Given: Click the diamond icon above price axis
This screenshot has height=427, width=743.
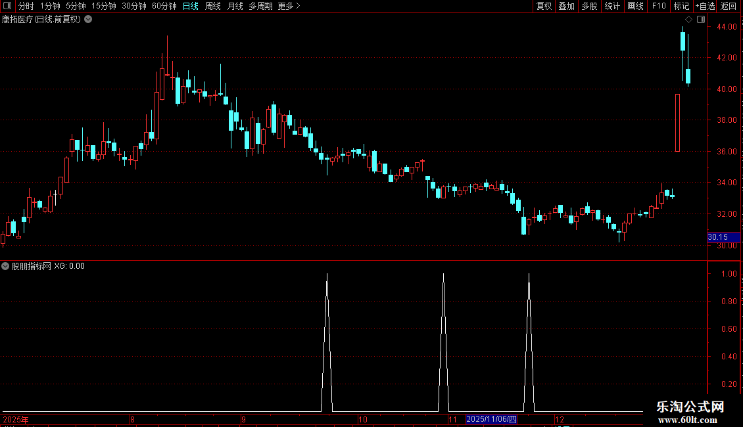Looking at the screenshot, I should click(689, 20).
